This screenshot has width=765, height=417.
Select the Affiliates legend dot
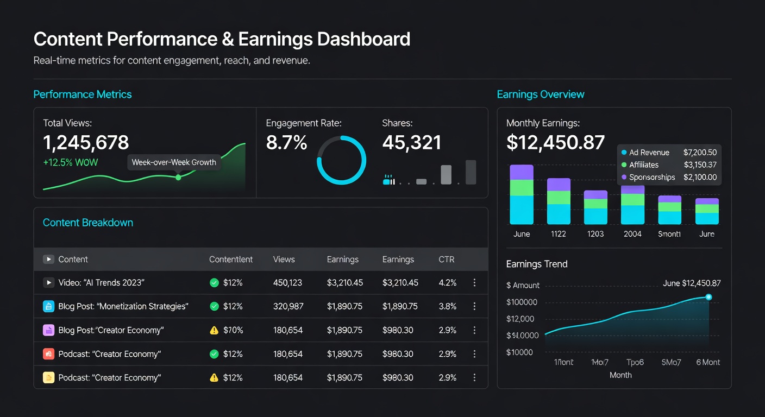624,165
